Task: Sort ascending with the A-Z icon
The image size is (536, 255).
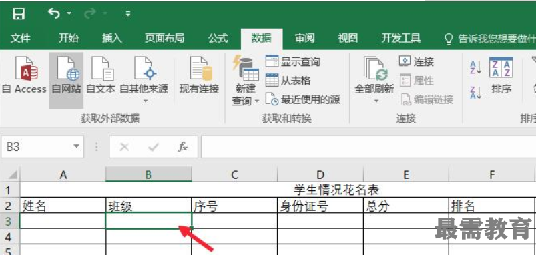Action: click(x=475, y=67)
